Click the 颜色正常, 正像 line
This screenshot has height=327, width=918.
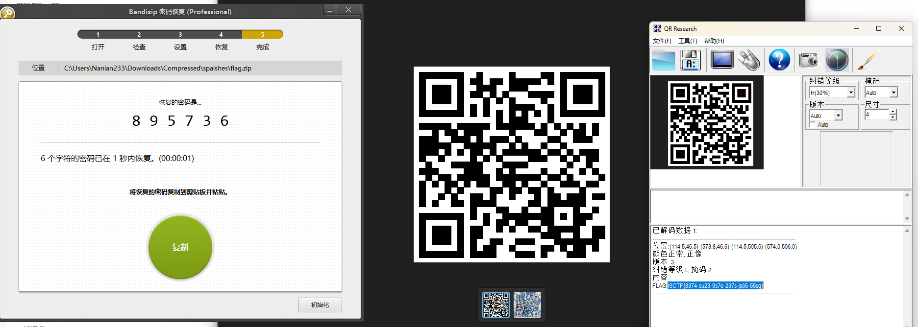click(x=677, y=254)
